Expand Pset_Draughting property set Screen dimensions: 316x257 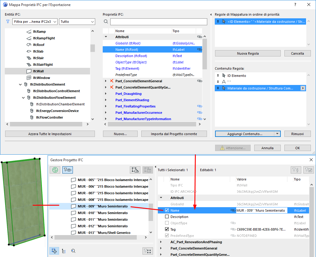click(106, 94)
